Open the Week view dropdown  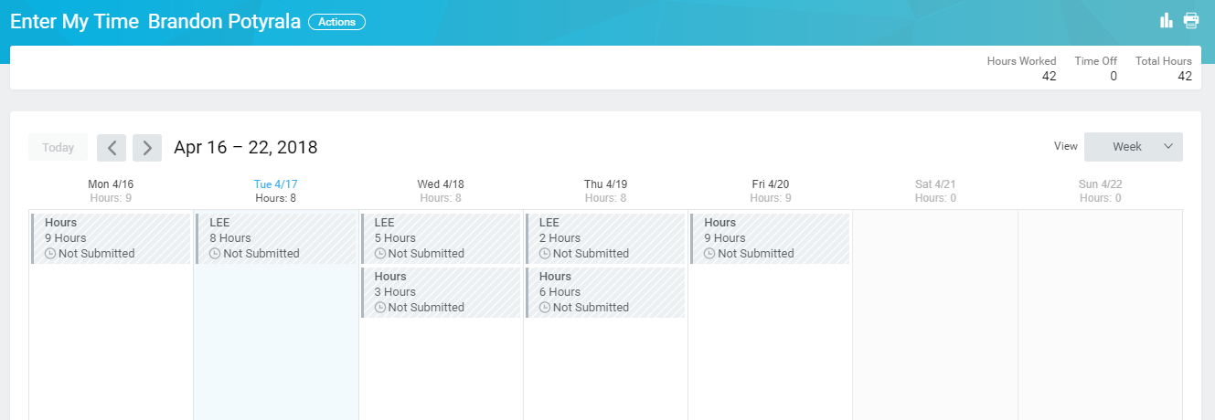[1134, 147]
